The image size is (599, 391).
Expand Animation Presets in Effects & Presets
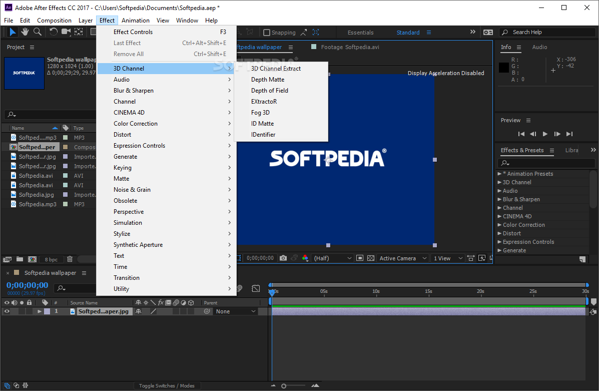click(x=499, y=174)
